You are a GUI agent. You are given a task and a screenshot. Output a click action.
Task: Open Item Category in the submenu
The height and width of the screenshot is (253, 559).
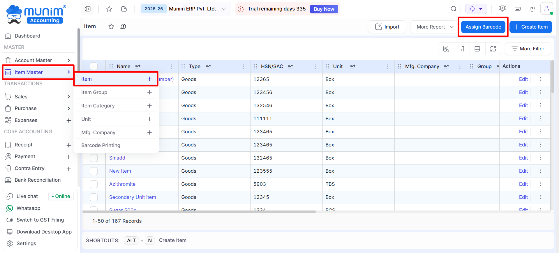click(x=98, y=106)
